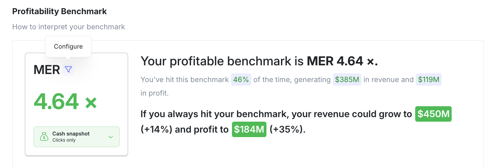Click the money bag Cash snapshot icon

pyautogui.click(x=44, y=137)
